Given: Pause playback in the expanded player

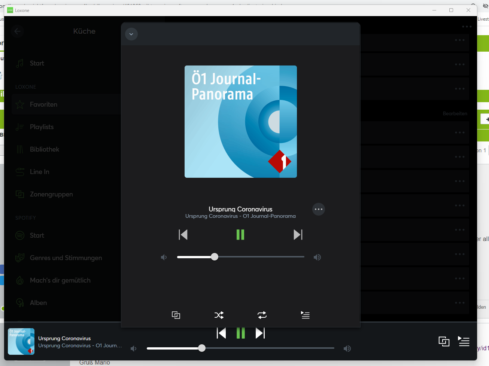Looking at the screenshot, I should pyautogui.click(x=240, y=235).
